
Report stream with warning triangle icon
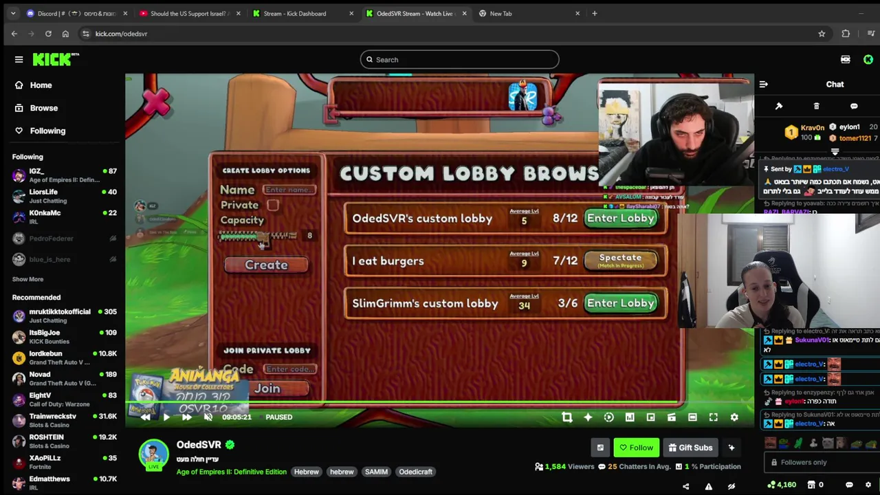coord(709,486)
